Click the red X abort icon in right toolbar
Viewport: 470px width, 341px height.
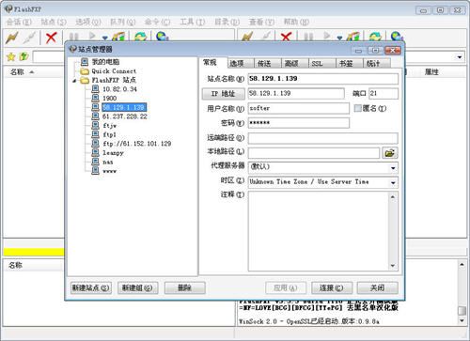tap(286, 37)
